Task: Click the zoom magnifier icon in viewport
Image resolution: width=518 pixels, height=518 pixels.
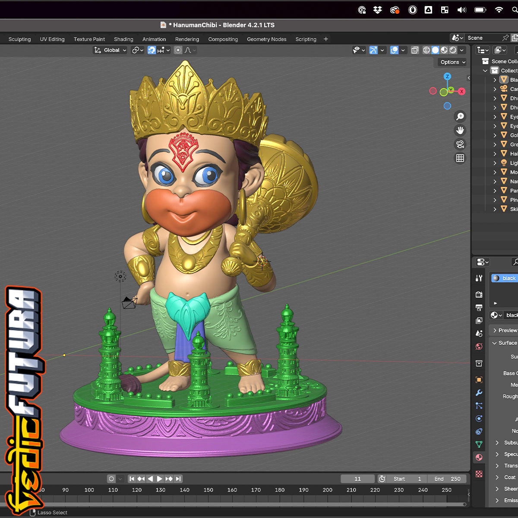Action: [460, 117]
